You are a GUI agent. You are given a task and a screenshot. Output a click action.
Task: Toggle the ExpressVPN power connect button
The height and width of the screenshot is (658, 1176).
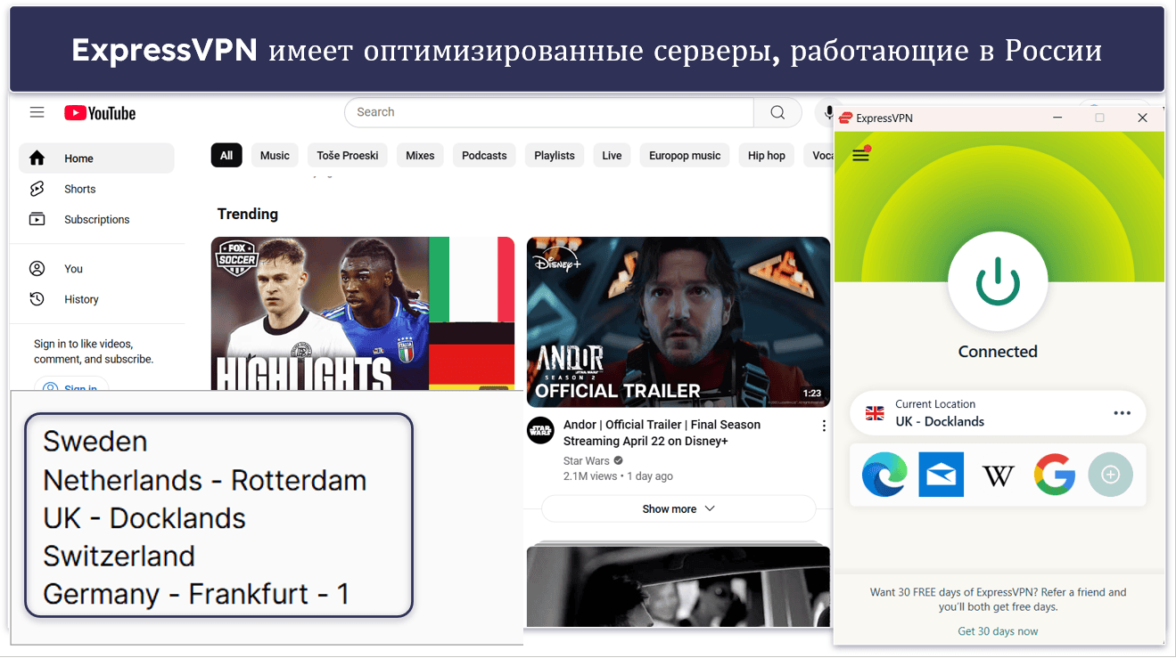tap(998, 281)
